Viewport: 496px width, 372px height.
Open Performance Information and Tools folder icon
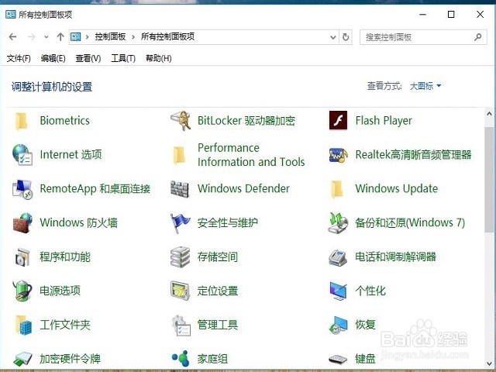click(179, 155)
